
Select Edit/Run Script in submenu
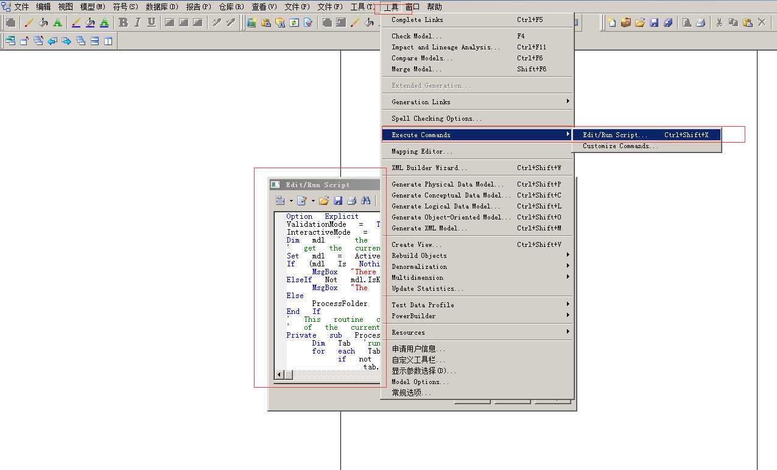647,135
